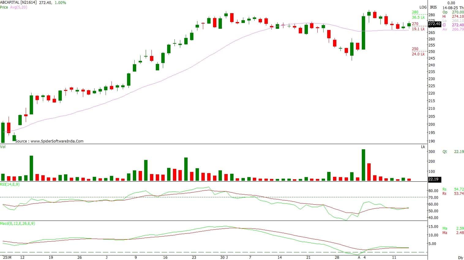Image resolution: width=464 pixels, height=260 pixels.
Task: Click the 30 J date axis marker
Action: [x=224, y=258]
